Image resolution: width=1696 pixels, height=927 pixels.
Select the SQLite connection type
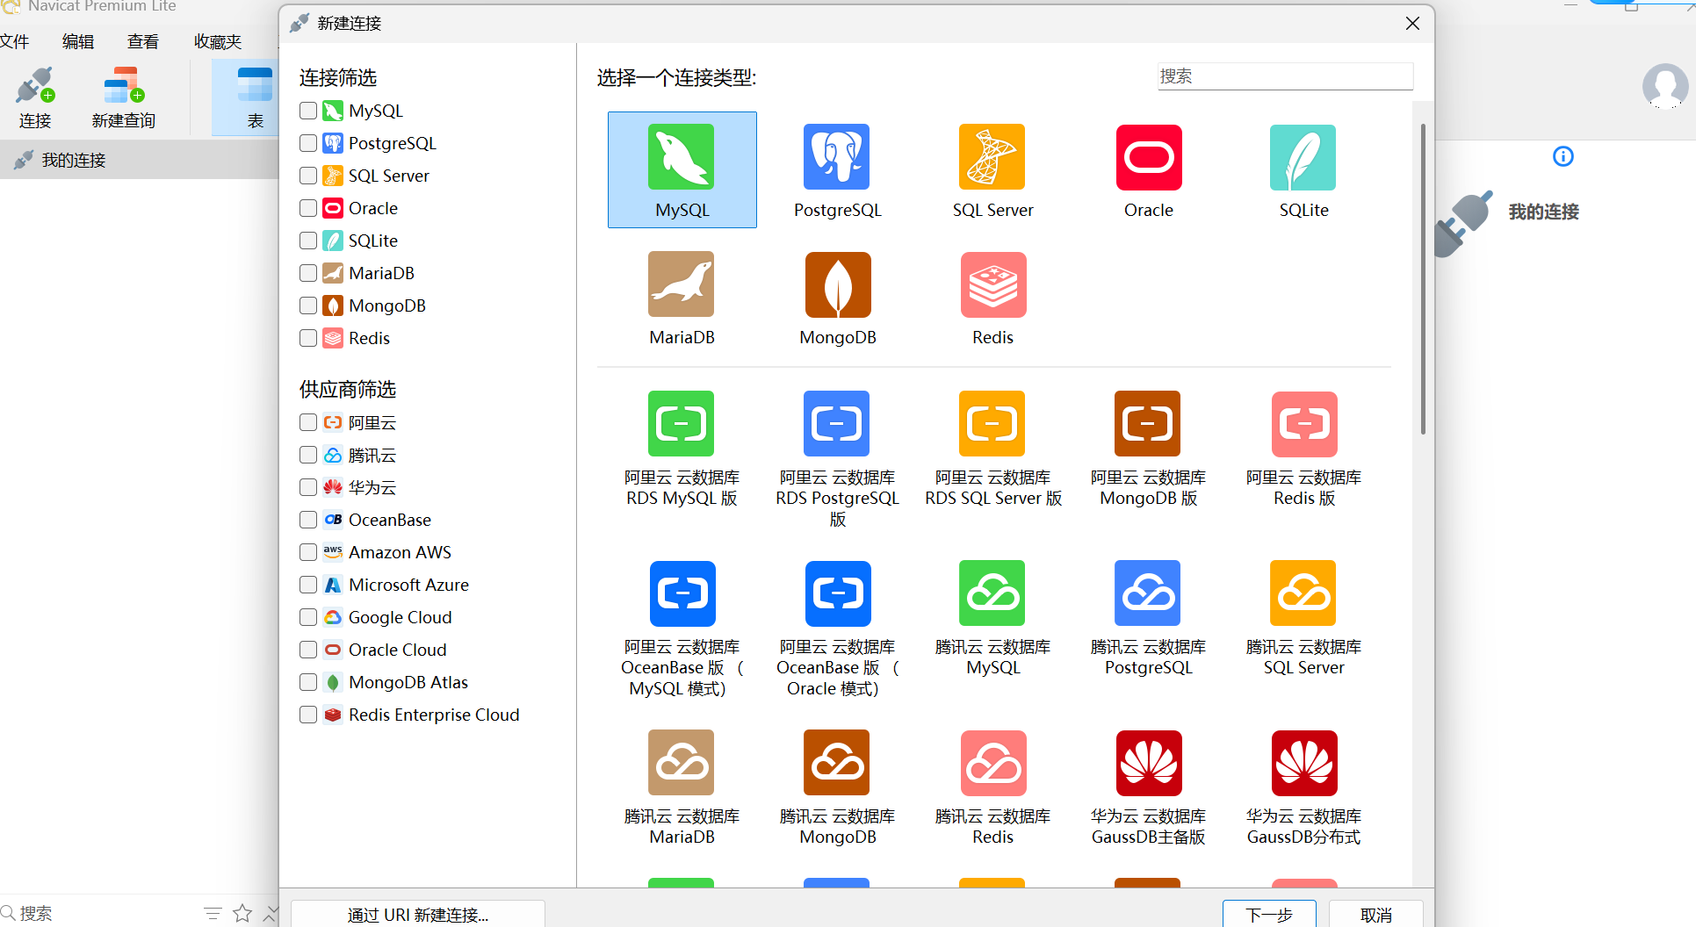pyautogui.click(x=1303, y=169)
